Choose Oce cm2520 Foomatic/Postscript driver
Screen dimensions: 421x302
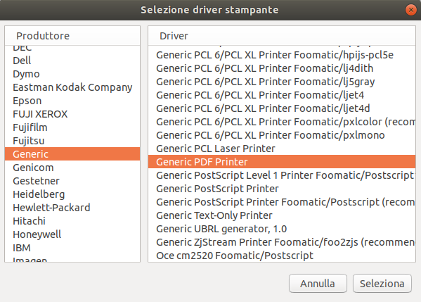[x=282, y=256]
